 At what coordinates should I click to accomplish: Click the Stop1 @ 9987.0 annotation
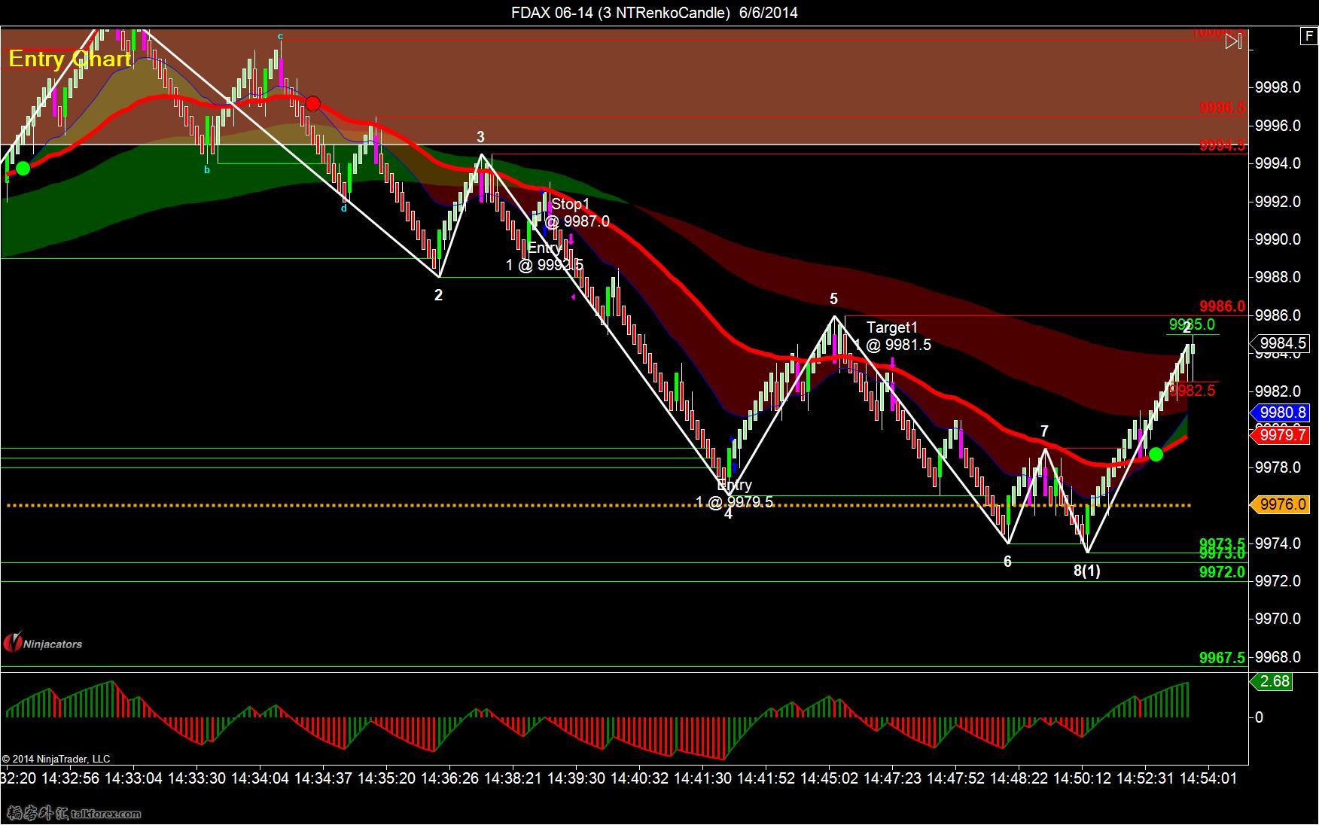577,213
